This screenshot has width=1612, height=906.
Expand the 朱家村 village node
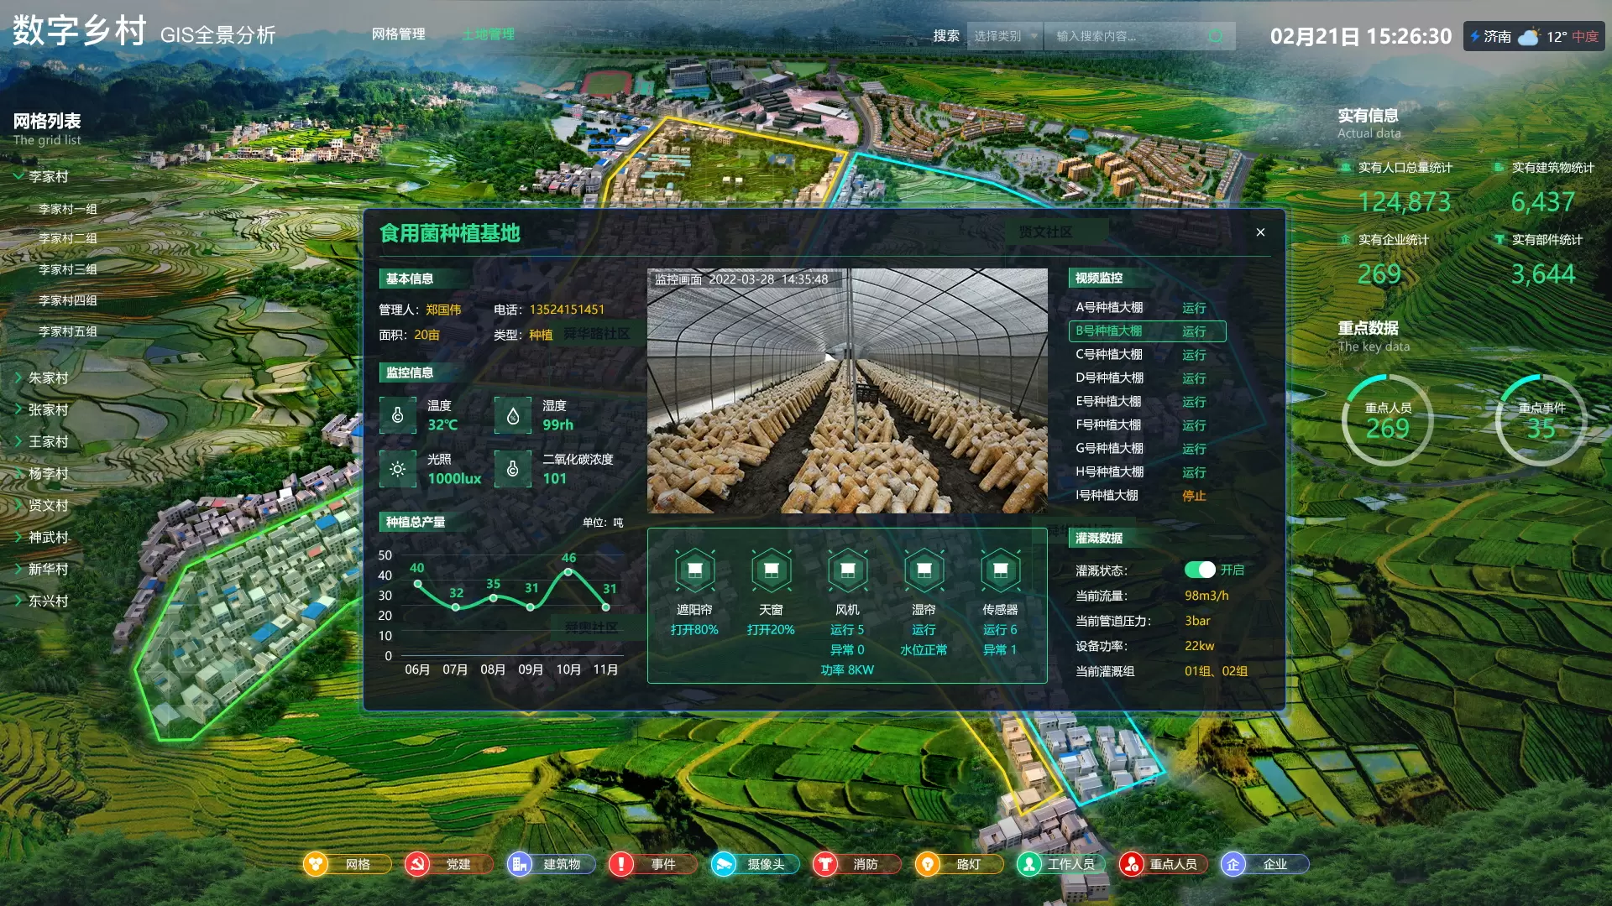(x=18, y=378)
